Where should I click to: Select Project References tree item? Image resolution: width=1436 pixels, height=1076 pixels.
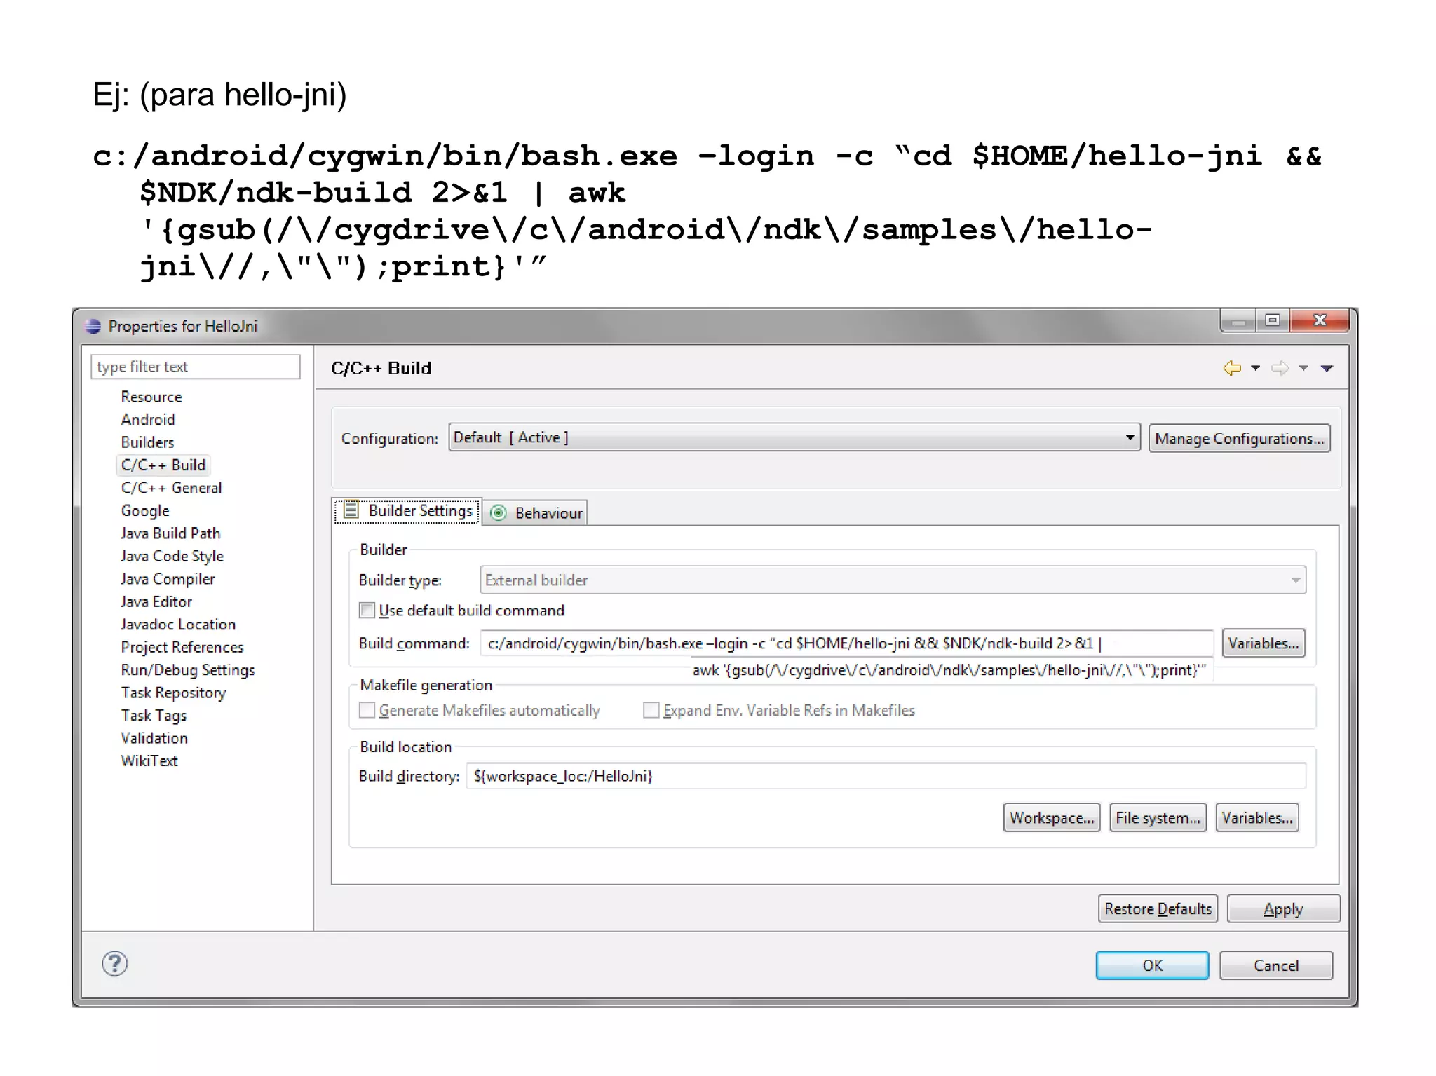point(182,647)
